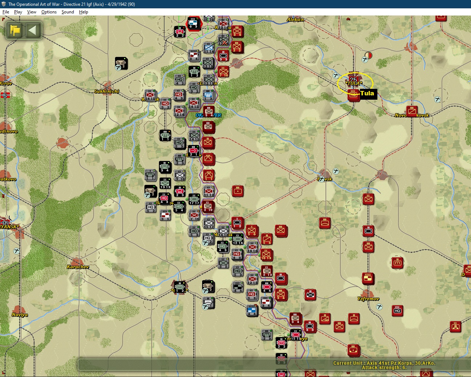Select the red Soviet 7-10 division
The height and width of the screenshot is (377, 471).
pos(223,71)
